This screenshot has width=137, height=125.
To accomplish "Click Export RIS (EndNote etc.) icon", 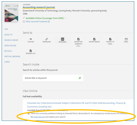I will point(78,39).
